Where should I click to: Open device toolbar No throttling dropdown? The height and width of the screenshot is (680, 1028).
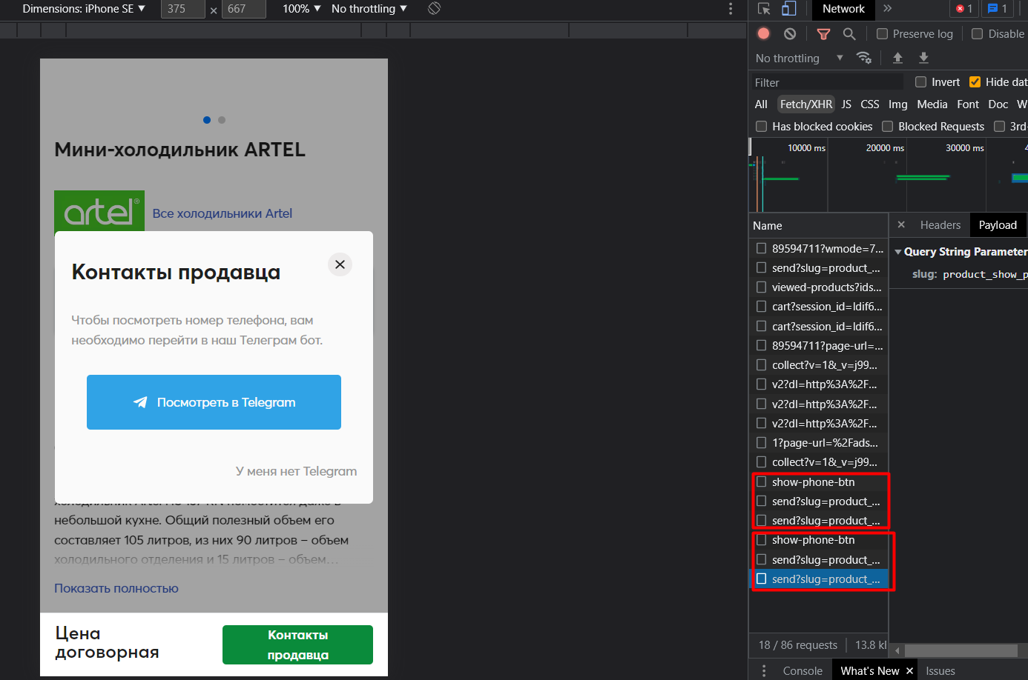coord(369,9)
